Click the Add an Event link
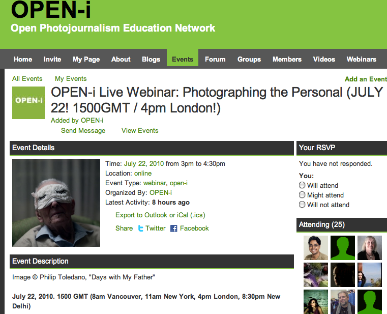This screenshot has height=314, width=387. tap(366, 79)
